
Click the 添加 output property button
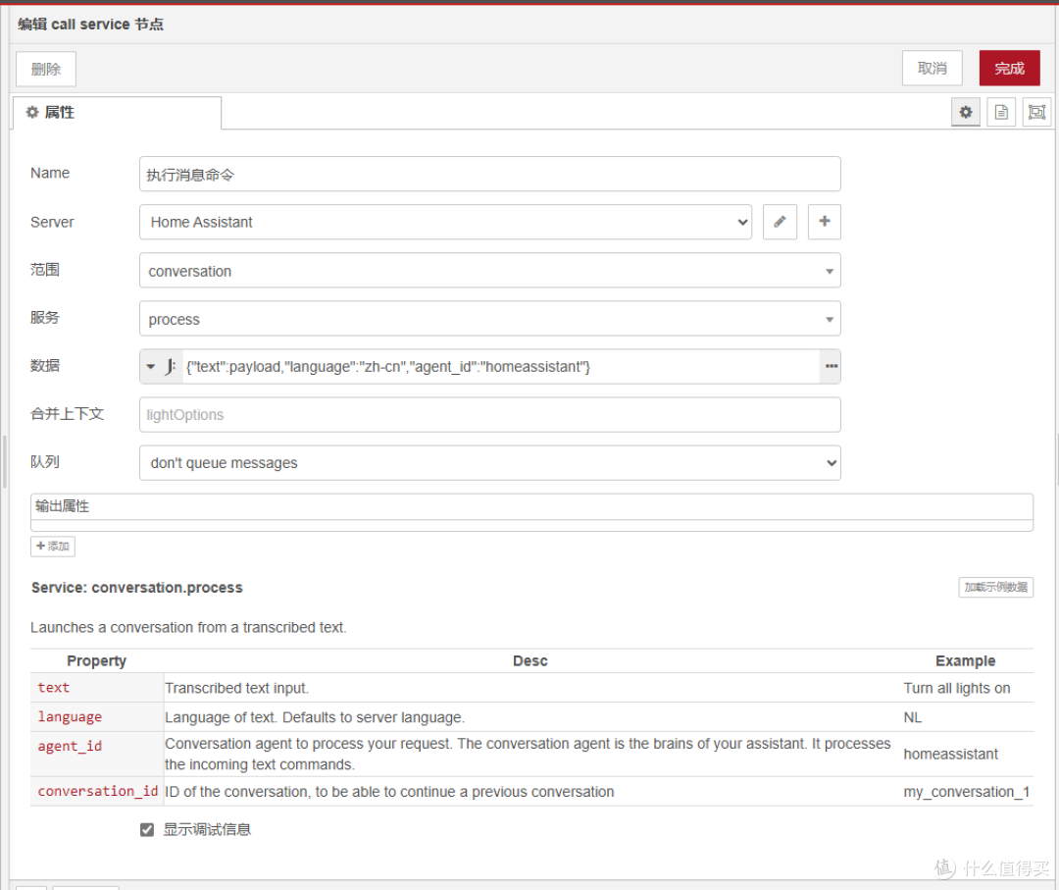tap(53, 546)
